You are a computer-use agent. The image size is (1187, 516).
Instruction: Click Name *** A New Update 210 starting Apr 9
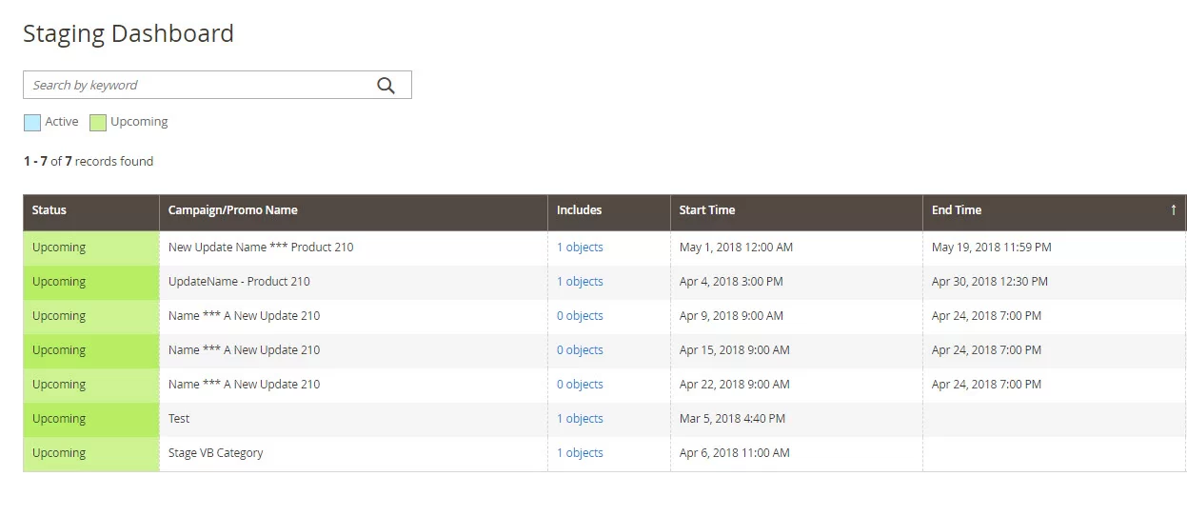pos(245,316)
